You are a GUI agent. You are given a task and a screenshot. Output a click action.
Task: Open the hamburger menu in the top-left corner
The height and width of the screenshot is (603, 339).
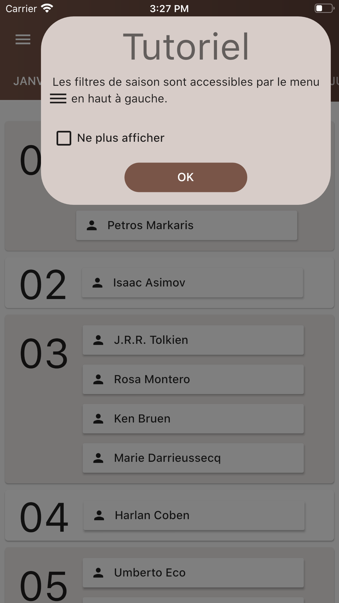(23, 40)
